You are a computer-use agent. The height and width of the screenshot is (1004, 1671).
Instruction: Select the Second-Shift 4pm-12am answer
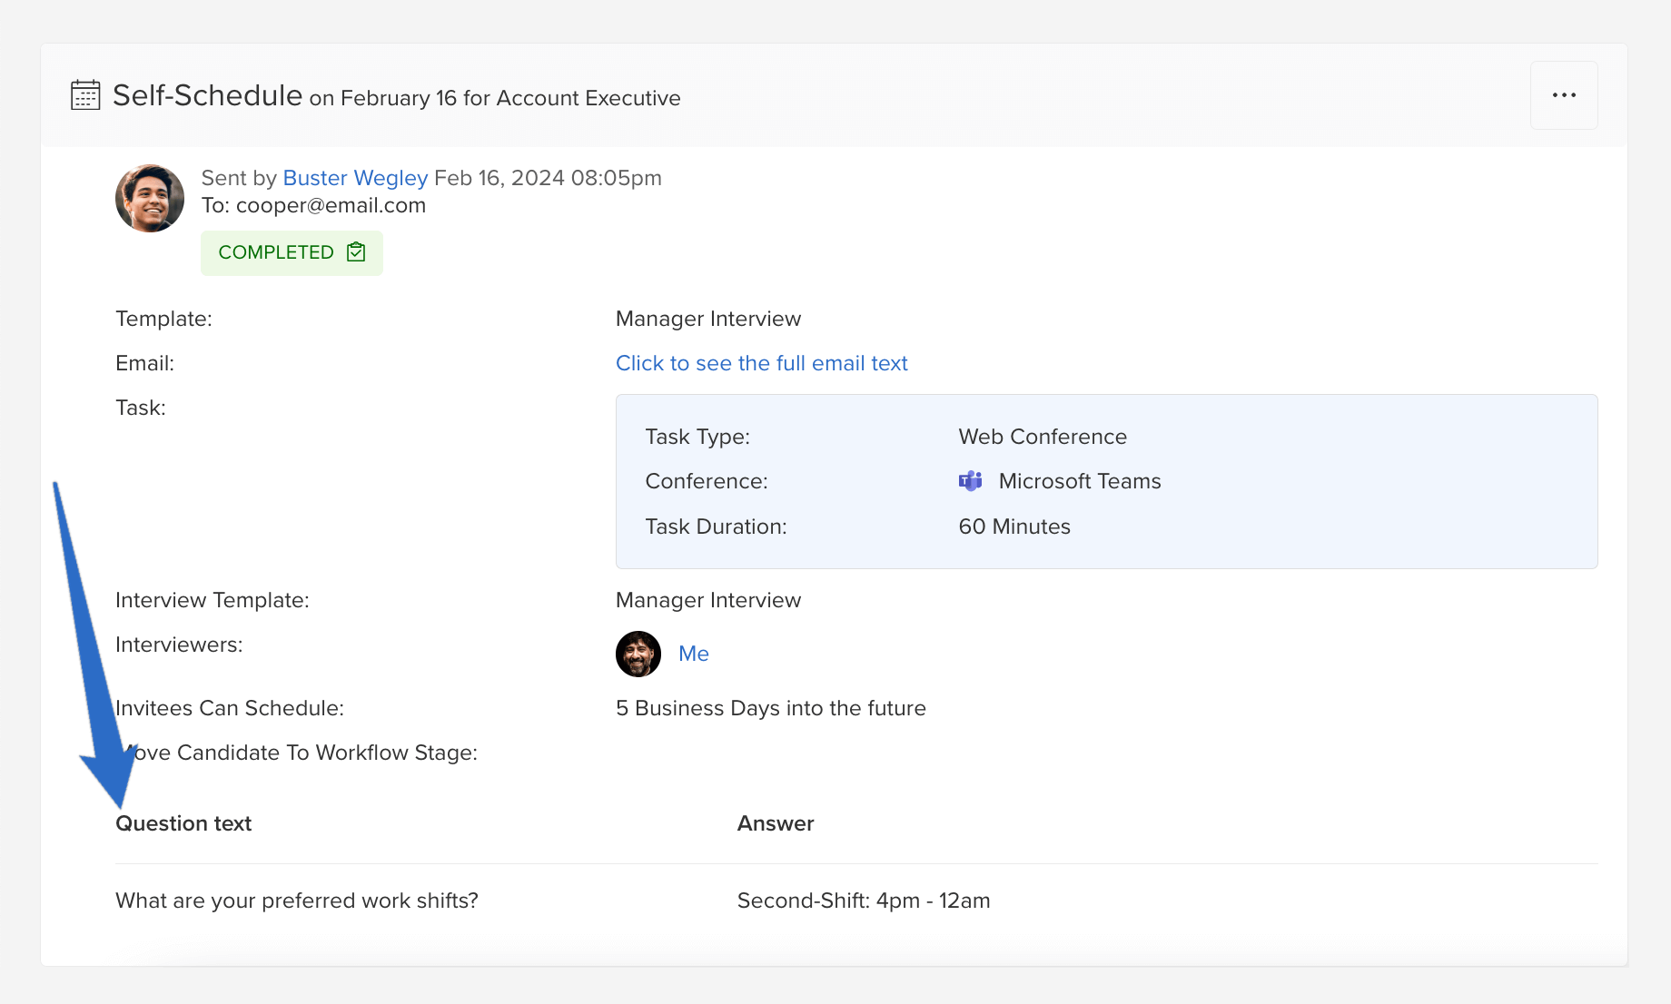[x=864, y=901]
